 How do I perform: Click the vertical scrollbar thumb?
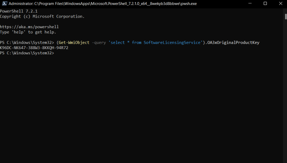[x=285, y=16]
